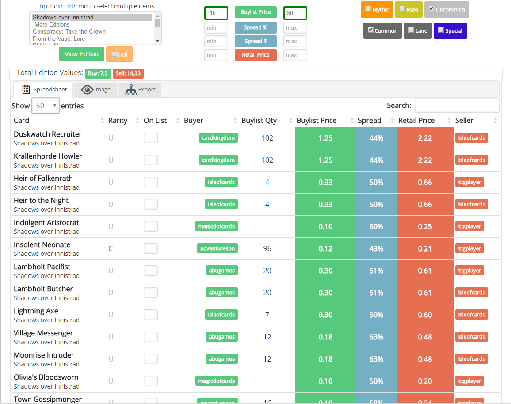
Task: Click the Spreadsheet tab clipboard icon
Action: [26, 90]
